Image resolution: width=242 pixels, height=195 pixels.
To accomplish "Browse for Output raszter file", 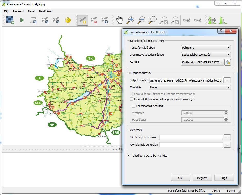I will [x=227, y=80].
